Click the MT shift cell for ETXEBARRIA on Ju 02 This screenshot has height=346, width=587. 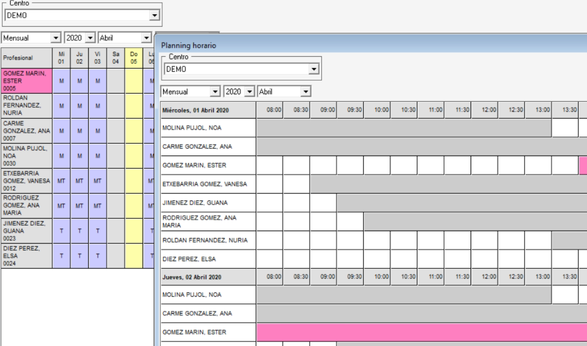coord(80,181)
